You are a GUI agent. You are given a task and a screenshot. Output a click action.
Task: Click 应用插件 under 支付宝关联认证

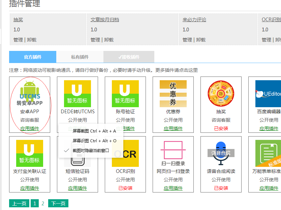[x=30, y=188]
